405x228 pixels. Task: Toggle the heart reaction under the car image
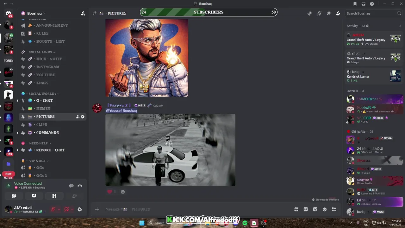[111, 192]
